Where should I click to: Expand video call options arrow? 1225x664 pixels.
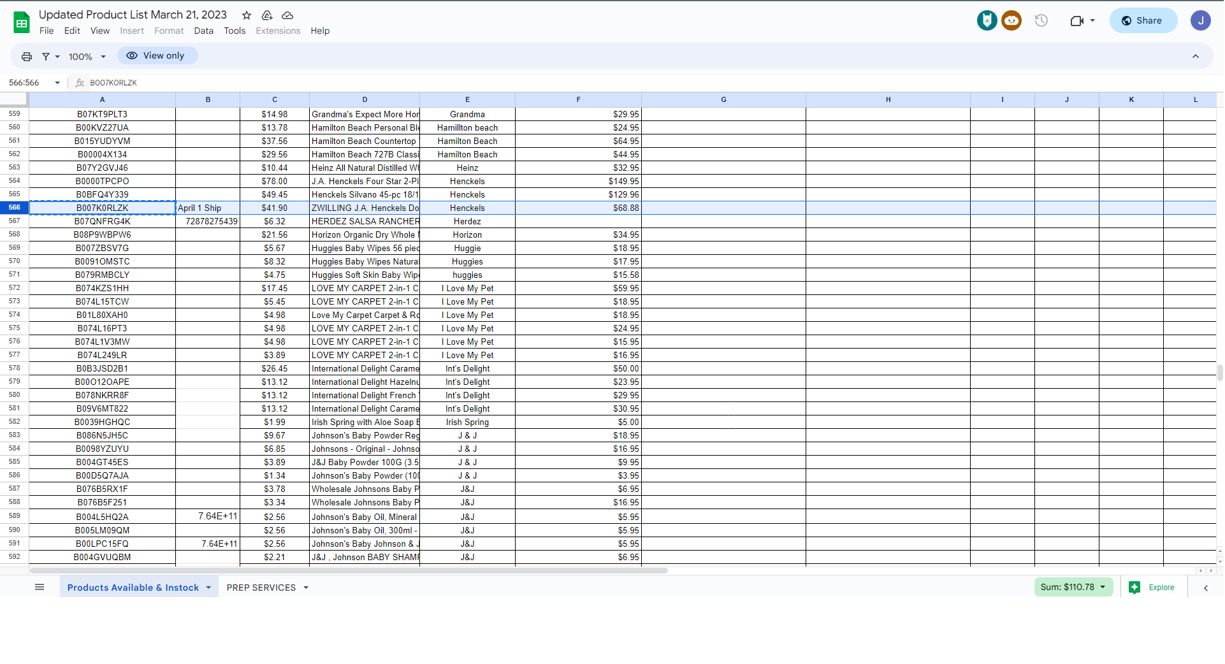pos(1092,21)
